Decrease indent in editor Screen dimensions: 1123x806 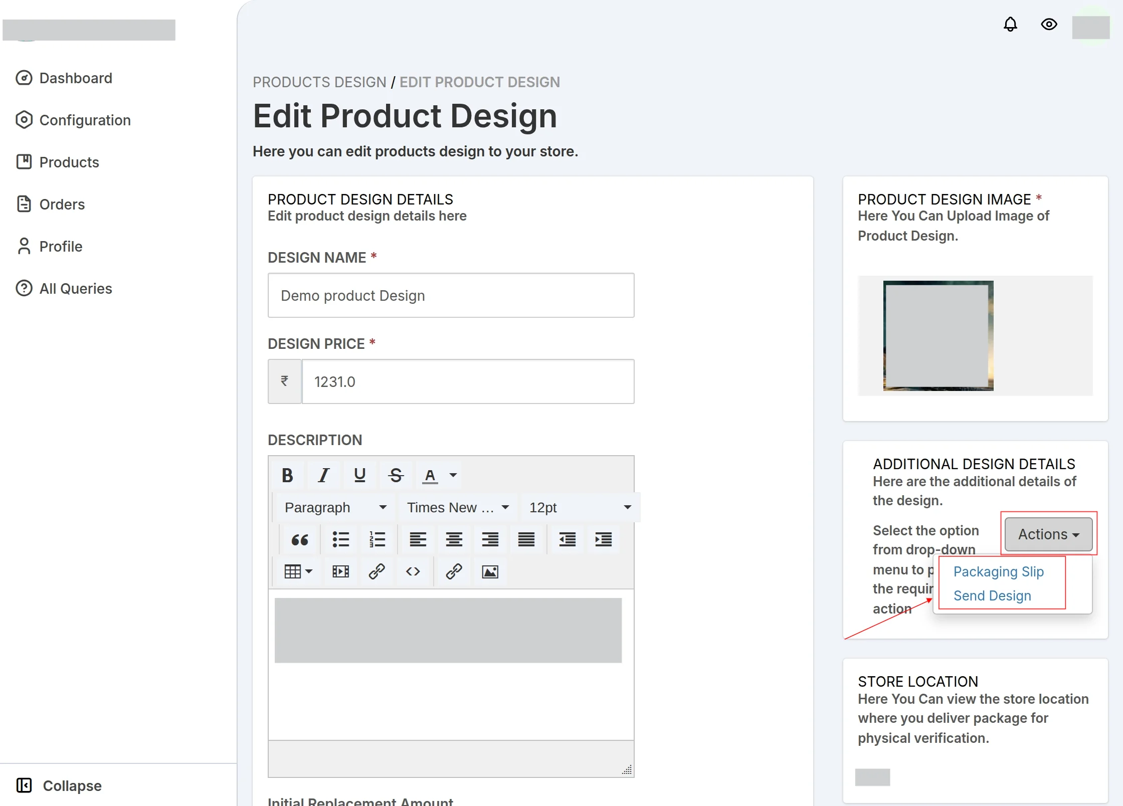pos(567,539)
